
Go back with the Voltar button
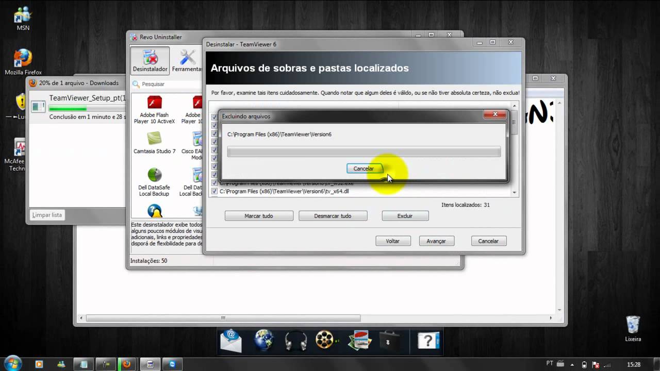(x=392, y=241)
